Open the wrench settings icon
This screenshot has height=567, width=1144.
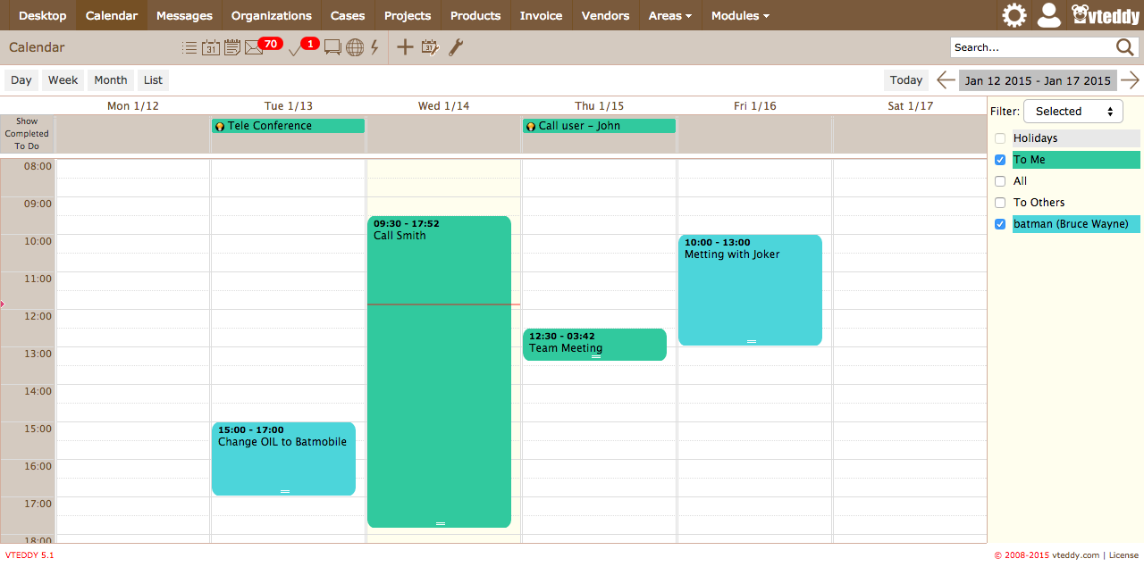455,48
